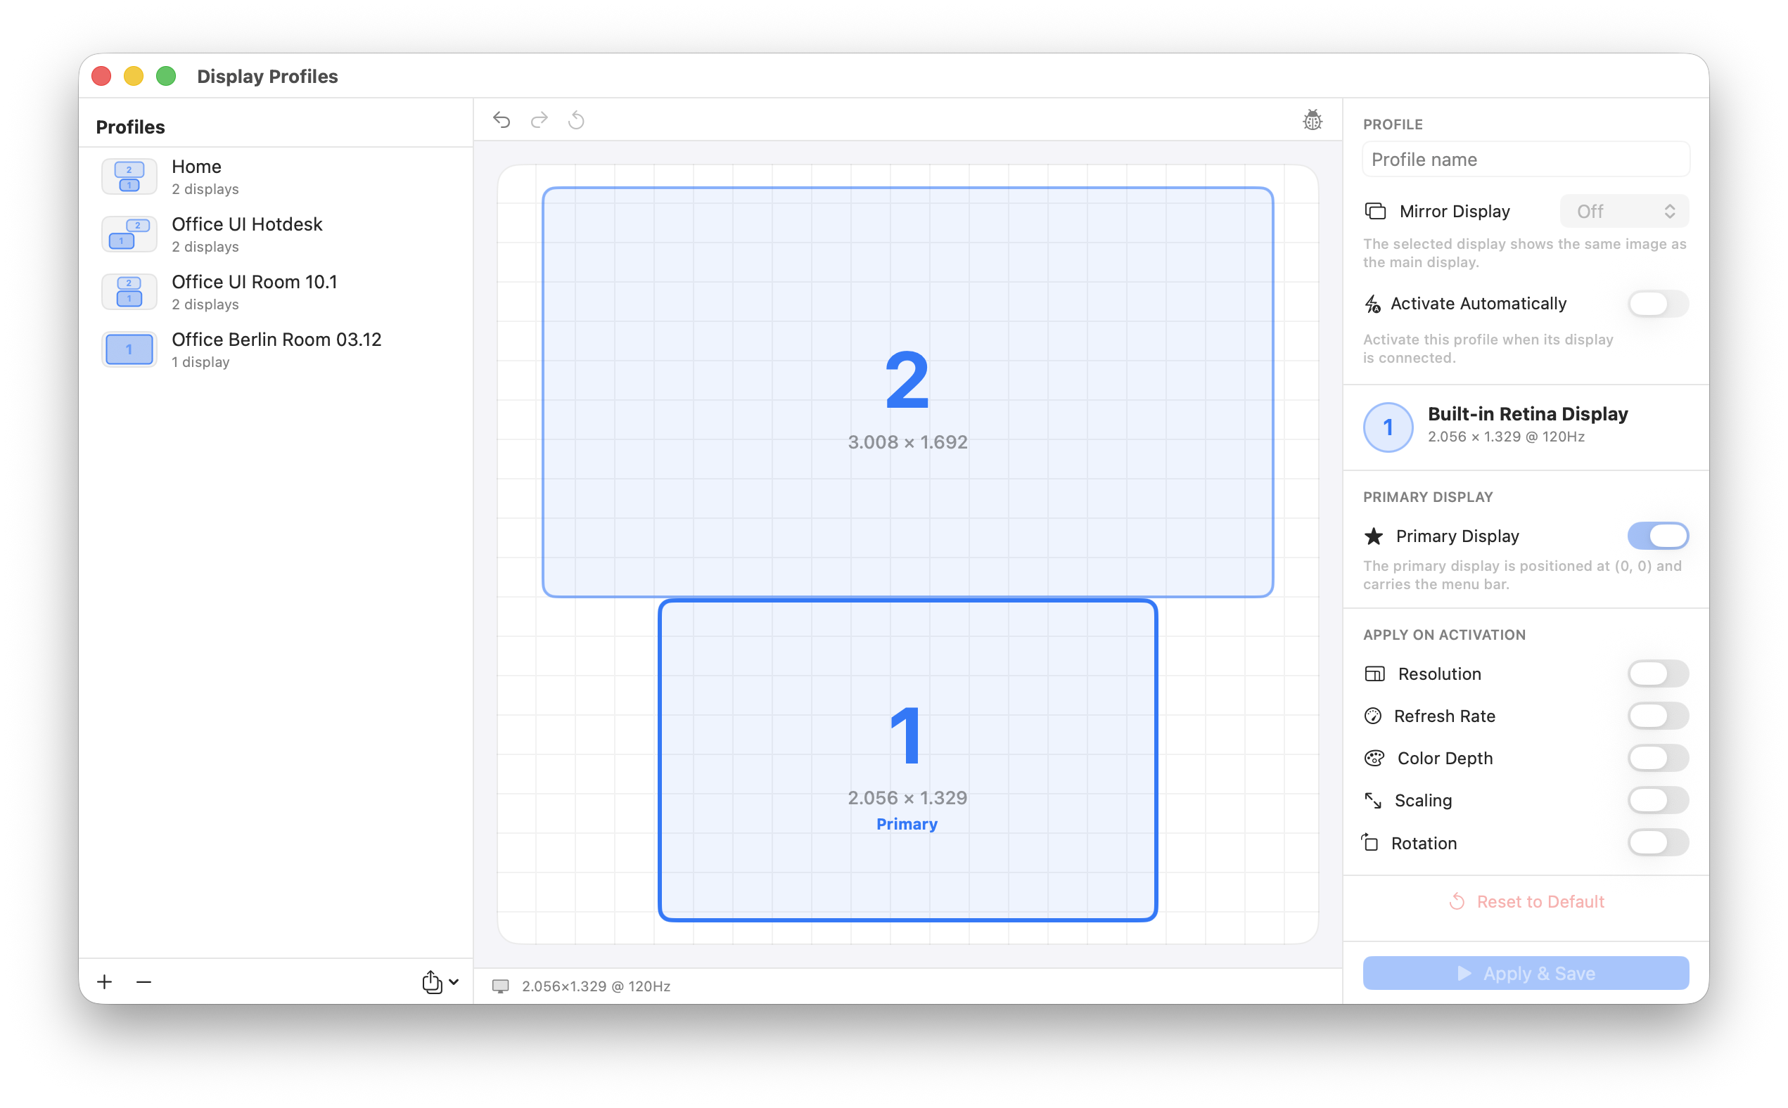1788x1108 pixels.
Task: Add a new profile with plus icon
Action: [x=104, y=981]
